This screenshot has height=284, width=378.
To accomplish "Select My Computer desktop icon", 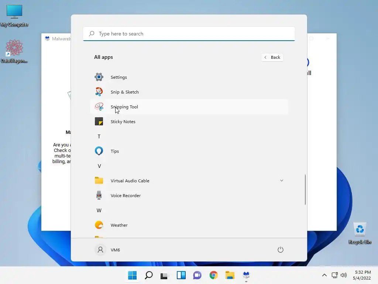I will pos(14,16).
